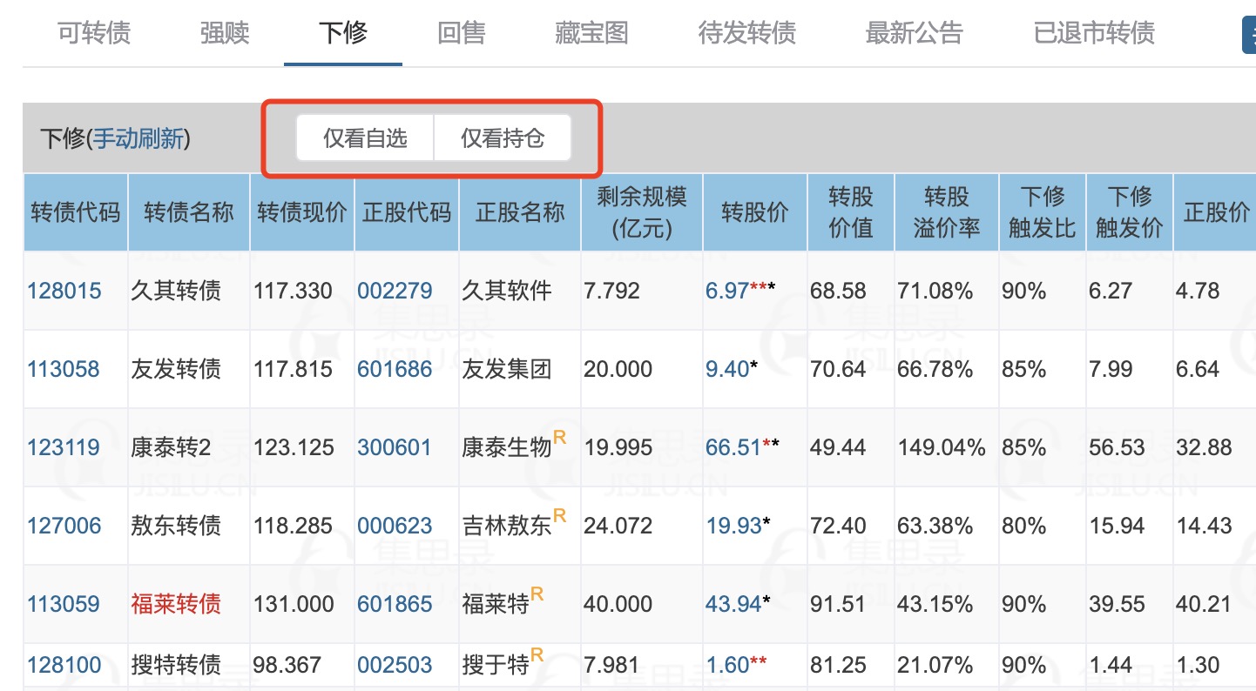
Task: Open stock code 002279 link
Action: (395, 291)
